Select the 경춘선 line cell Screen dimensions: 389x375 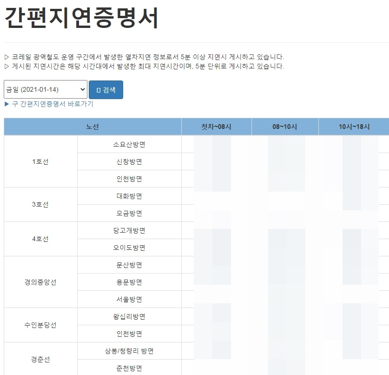pyautogui.click(x=40, y=359)
